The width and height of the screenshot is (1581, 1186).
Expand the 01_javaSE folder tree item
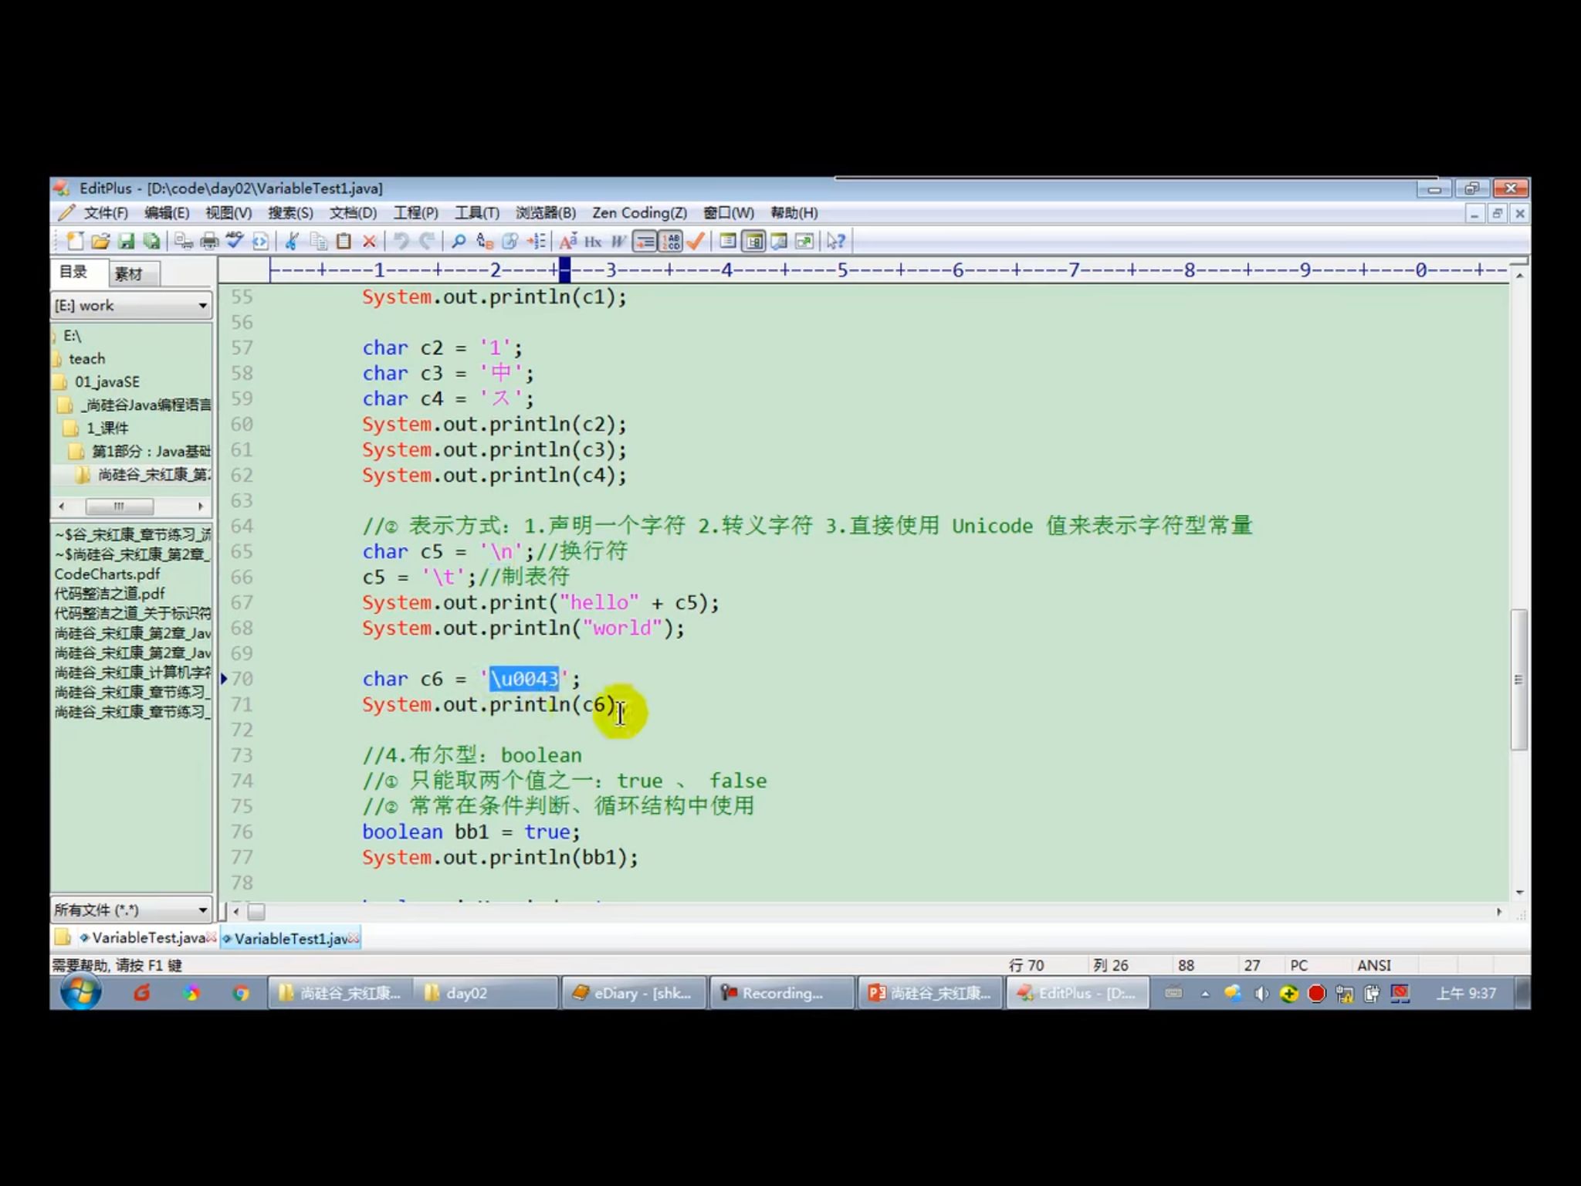pos(111,381)
